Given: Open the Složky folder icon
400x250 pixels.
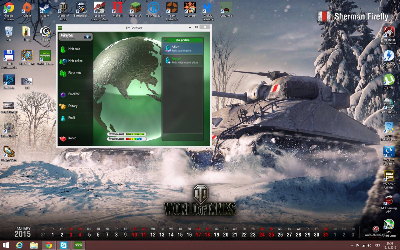Looking at the screenshot, I should click(x=27, y=34).
